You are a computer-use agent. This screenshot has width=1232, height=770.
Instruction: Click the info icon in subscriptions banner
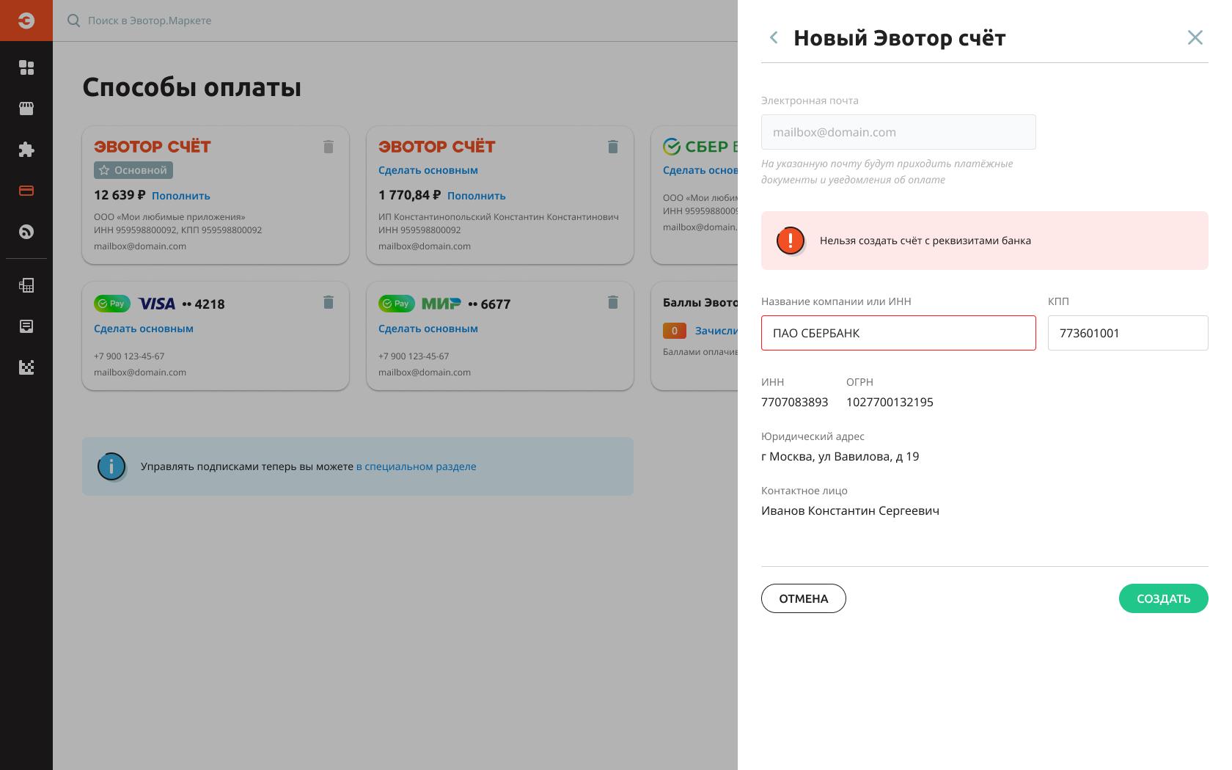pos(111,466)
